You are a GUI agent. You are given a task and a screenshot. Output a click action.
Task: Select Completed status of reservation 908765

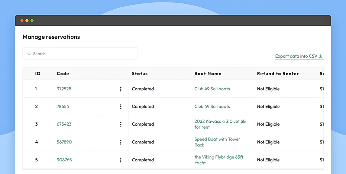[x=143, y=160]
